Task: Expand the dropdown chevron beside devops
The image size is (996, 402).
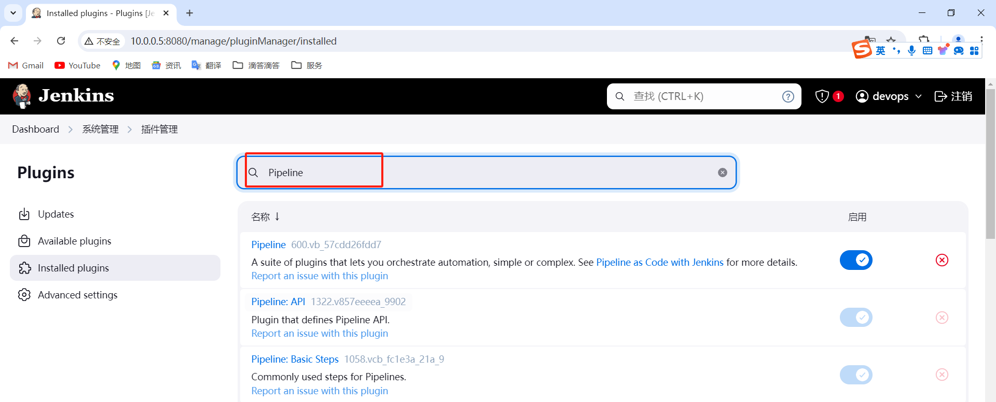Action: (919, 96)
